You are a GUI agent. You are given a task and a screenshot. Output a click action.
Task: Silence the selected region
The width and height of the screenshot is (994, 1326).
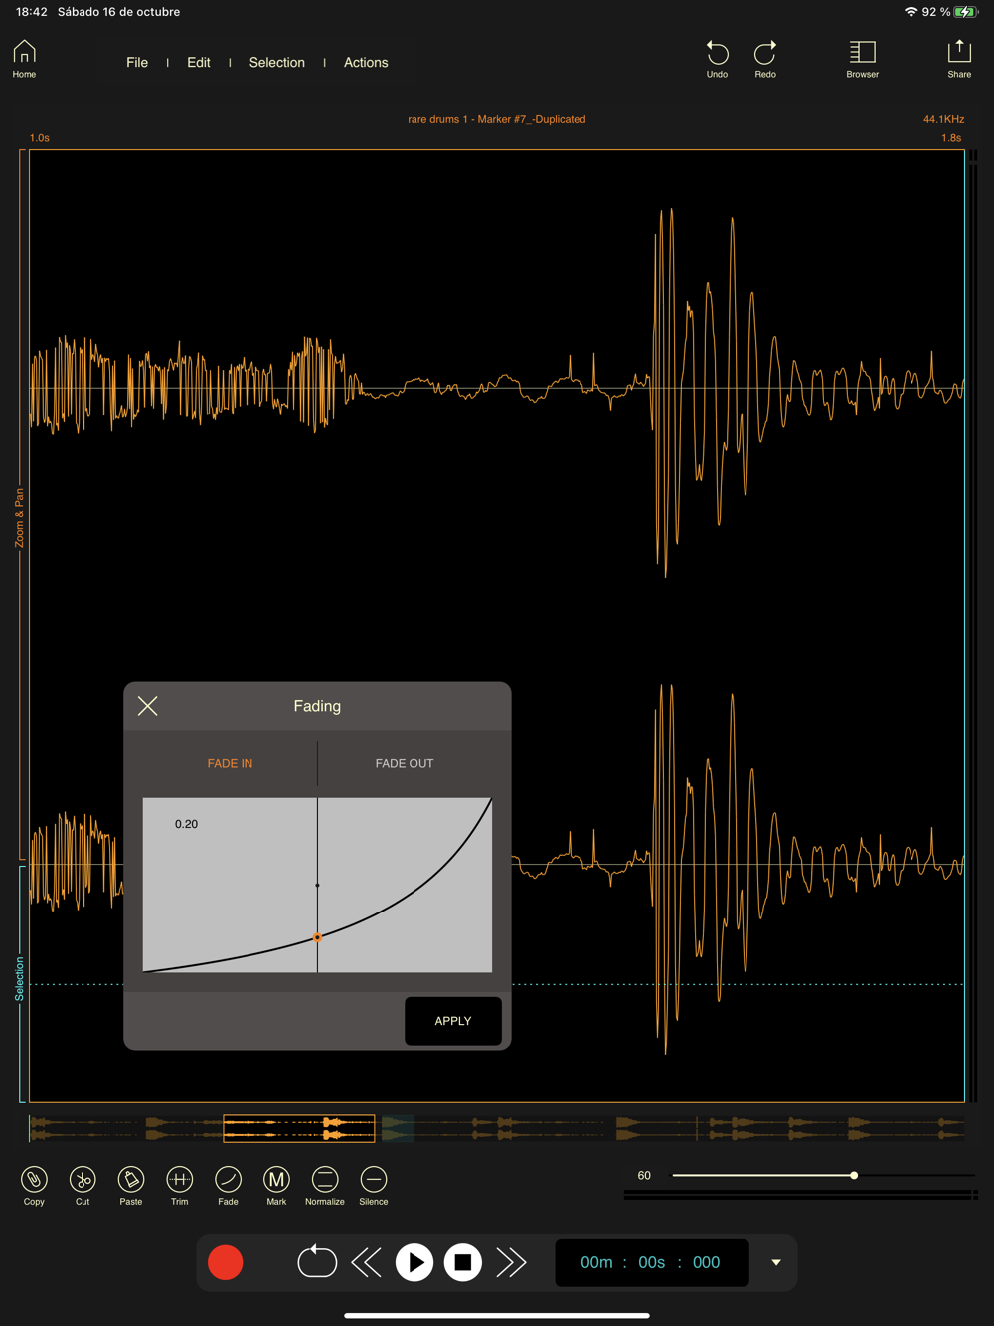point(374,1186)
